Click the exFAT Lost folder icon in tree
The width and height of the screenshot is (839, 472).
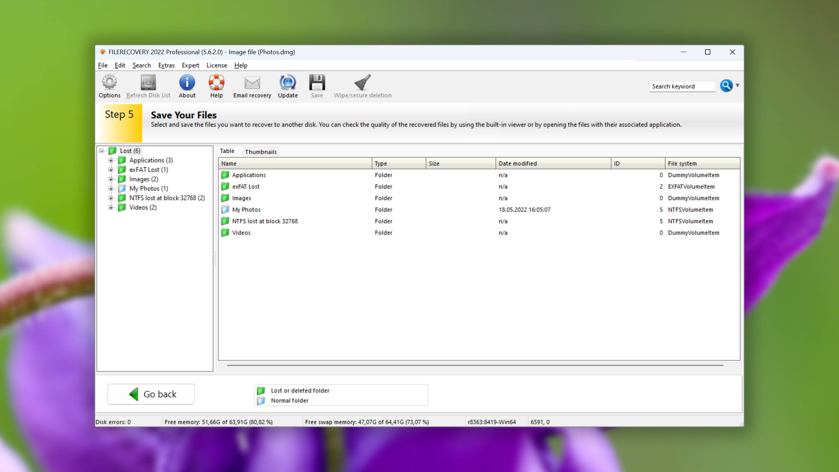122,170
